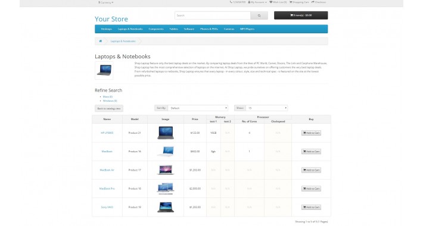
Task: Click the Product 21 model cell
Action: point(135,133)
